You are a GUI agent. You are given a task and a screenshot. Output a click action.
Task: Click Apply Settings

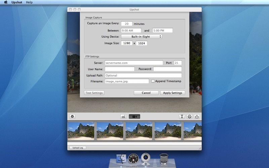(172, 93)
